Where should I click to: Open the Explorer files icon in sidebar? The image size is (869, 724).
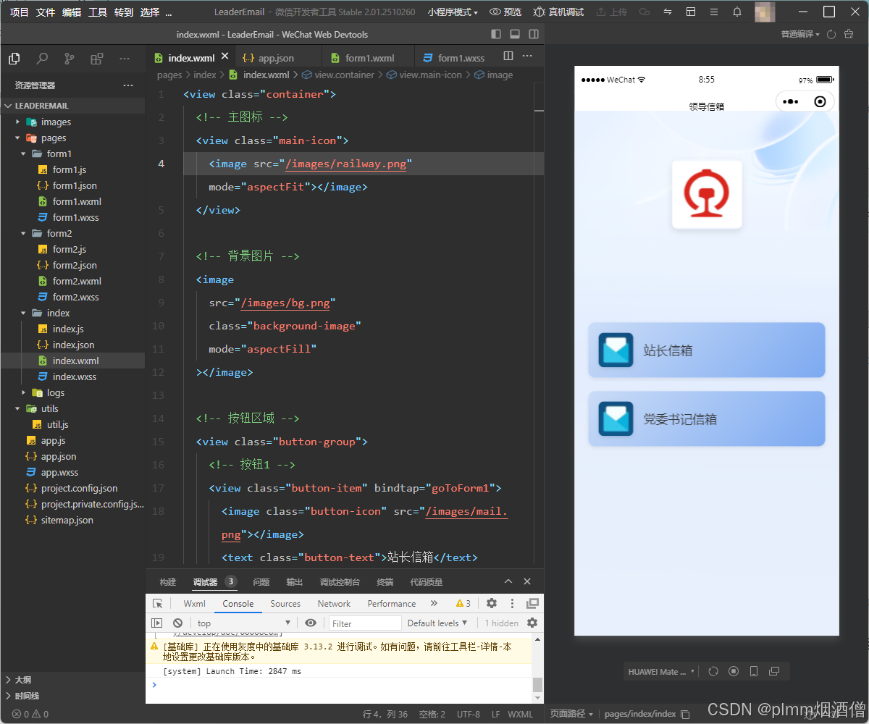pos(14,59)
